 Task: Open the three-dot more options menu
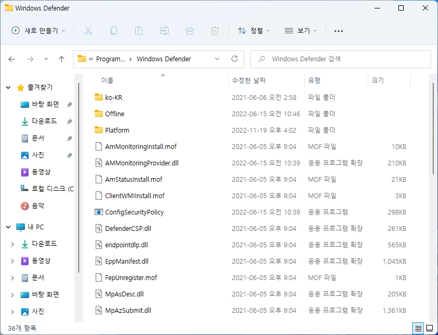[x=339, y=31]
